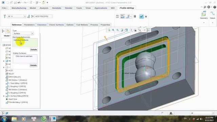217x122 pixels.
Task: Select 1. Face Milling 1 [OP010] tree item
Action: tap(18, 83)
